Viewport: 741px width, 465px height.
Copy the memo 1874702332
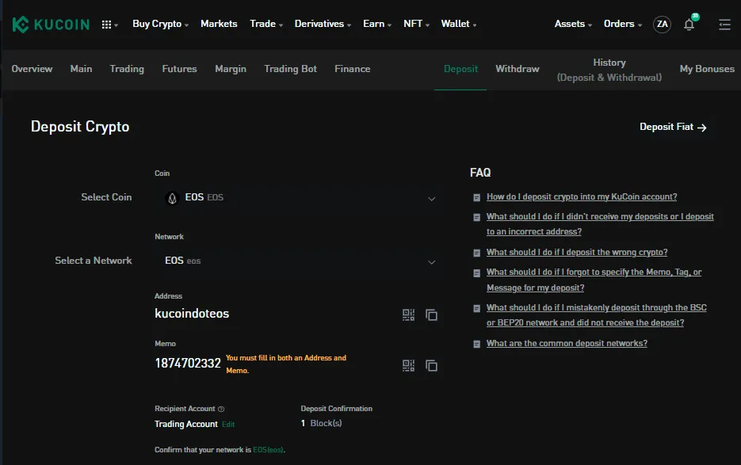431,365
